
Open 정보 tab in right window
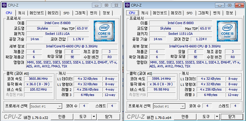(x=229, y=13)
